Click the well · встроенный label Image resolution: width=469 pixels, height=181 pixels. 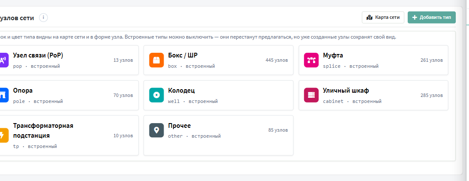tap(193, 101)
